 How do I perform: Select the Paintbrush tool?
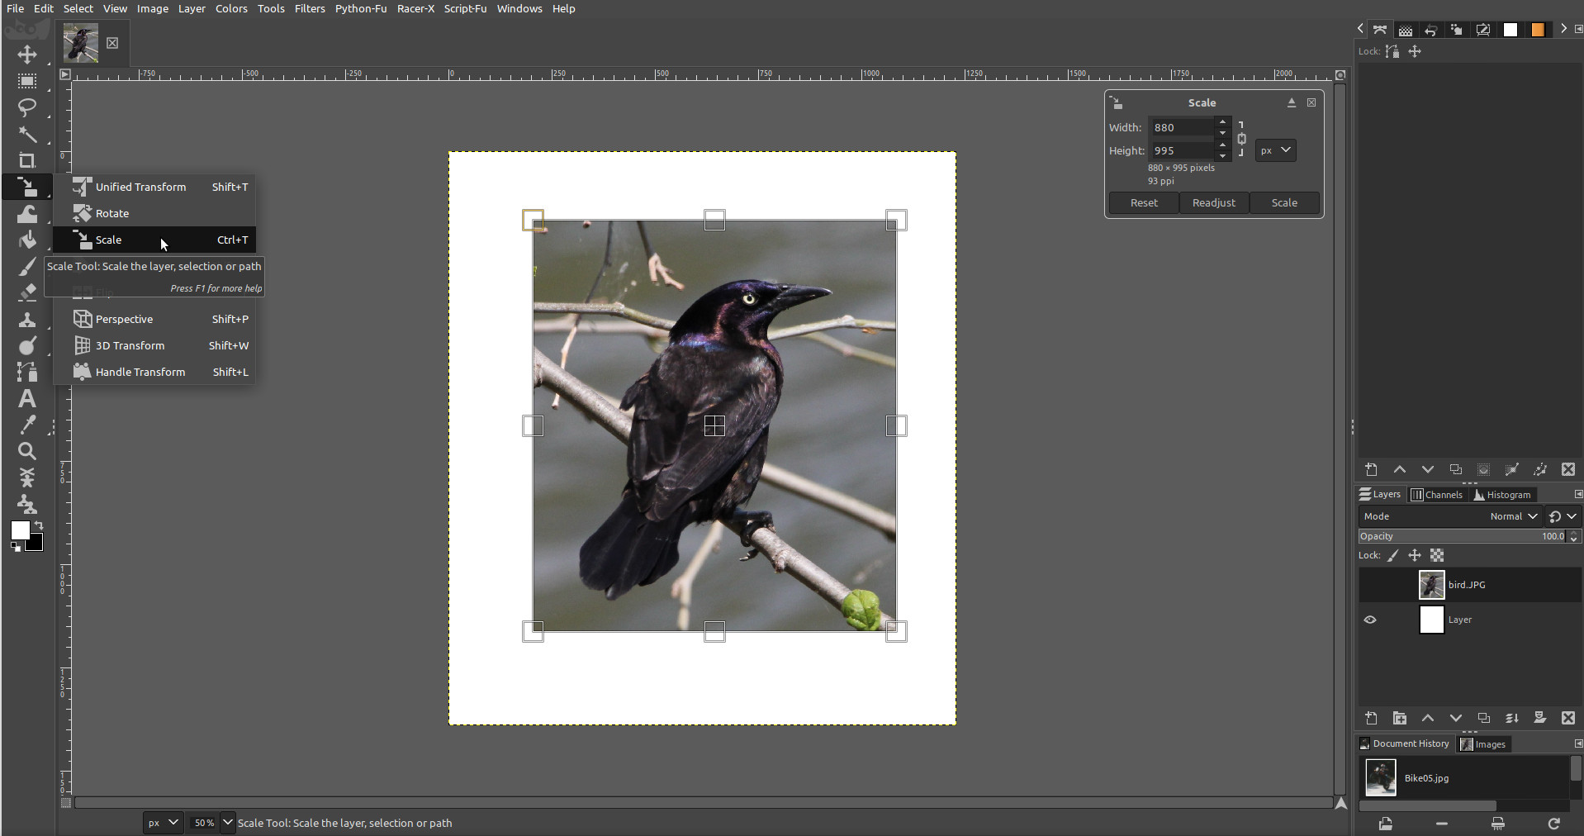[27, 266]
